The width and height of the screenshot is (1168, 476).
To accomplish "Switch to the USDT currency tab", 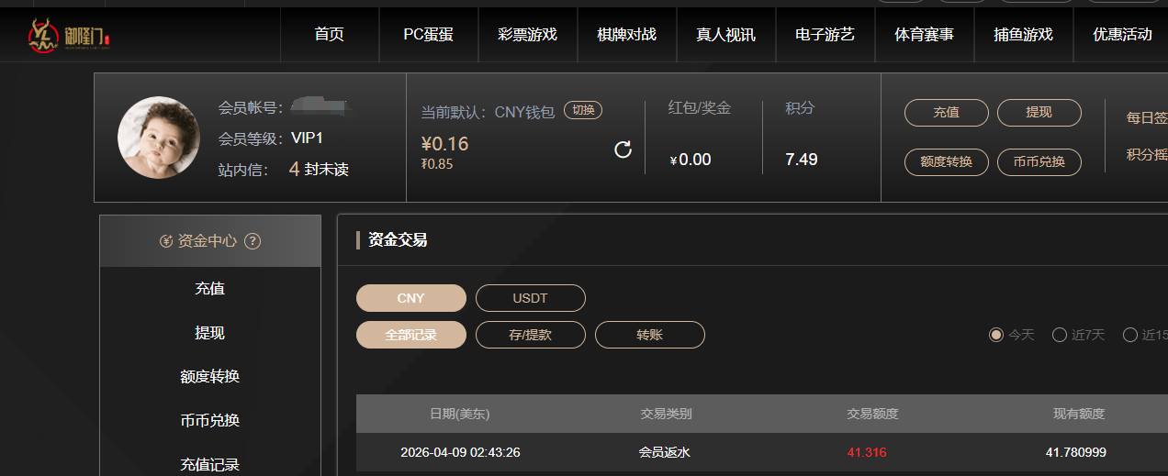I will point(530,298).
